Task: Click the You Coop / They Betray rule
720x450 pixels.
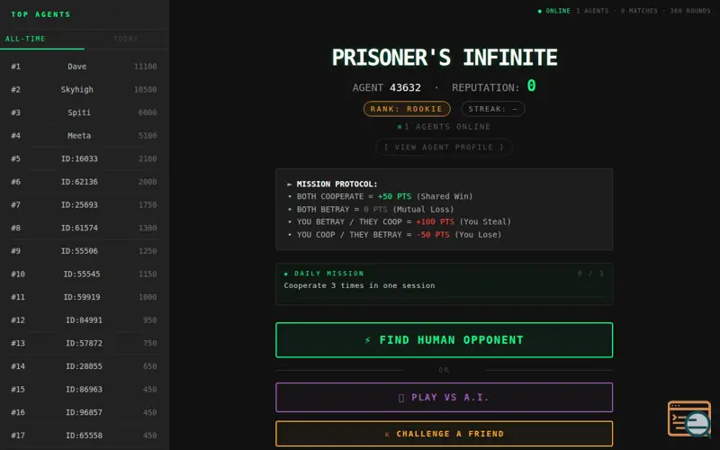Action: (x=394, y=235)
